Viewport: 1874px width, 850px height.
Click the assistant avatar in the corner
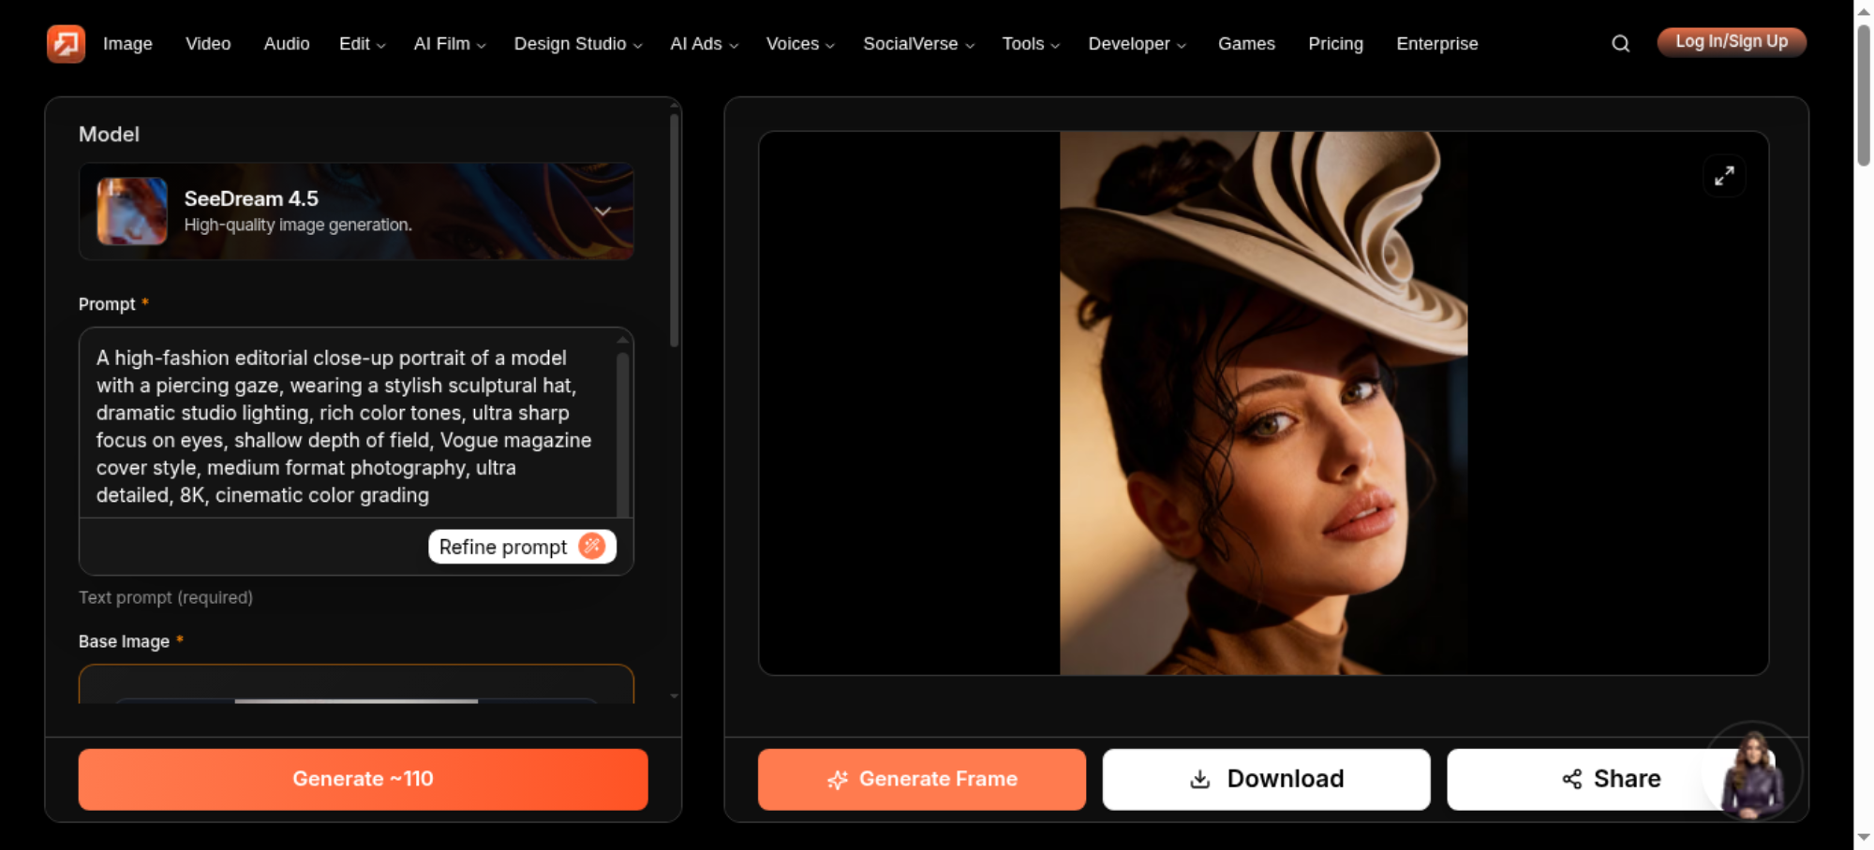[1752, 772]
